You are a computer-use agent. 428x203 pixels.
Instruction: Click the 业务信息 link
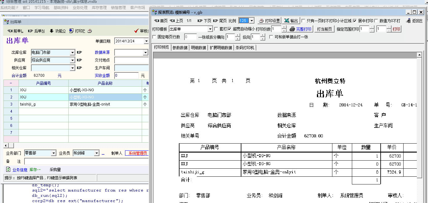pyautogui.click(x=20, y=170)
